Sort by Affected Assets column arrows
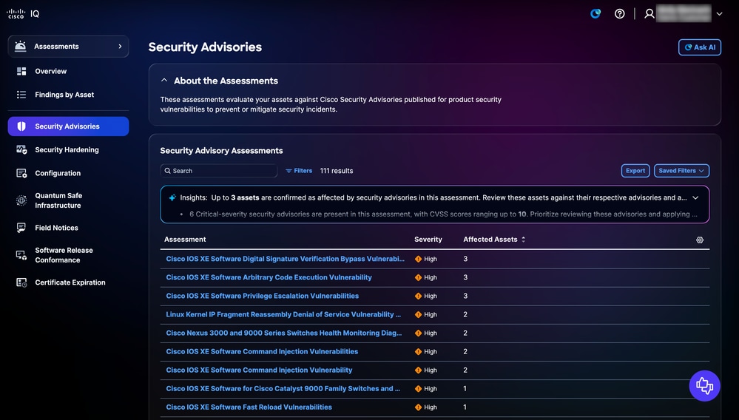This screenshot has width=739, height=420. click(x=523, y=240)
